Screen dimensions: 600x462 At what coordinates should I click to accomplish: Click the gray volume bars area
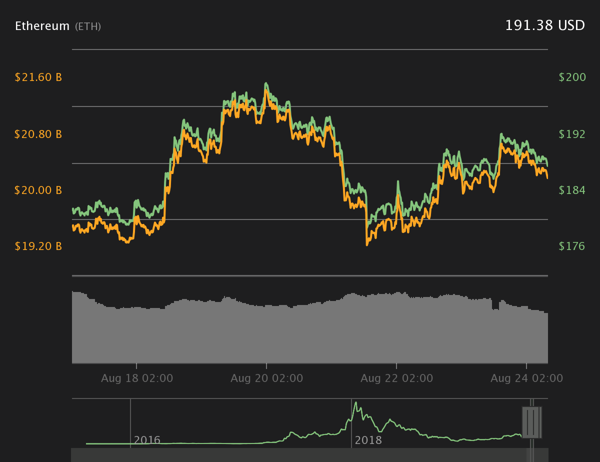(x=310, y=327)
